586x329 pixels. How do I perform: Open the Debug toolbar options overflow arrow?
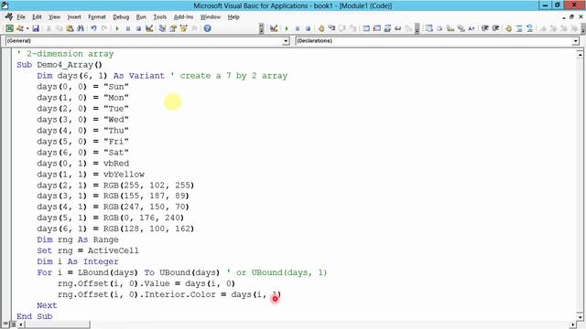point(418,28)
